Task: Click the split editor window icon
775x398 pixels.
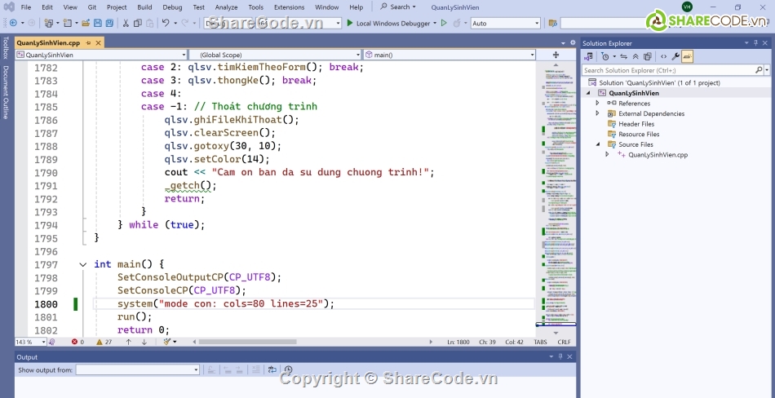Action: pyautogui.click(x=556, y=55)
